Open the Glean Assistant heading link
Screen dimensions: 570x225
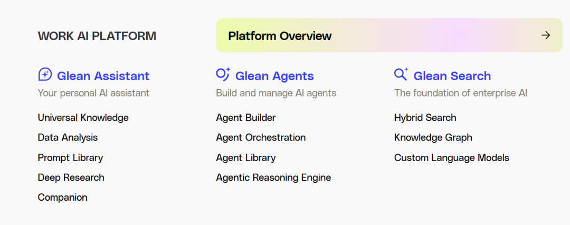click(103, 76)
